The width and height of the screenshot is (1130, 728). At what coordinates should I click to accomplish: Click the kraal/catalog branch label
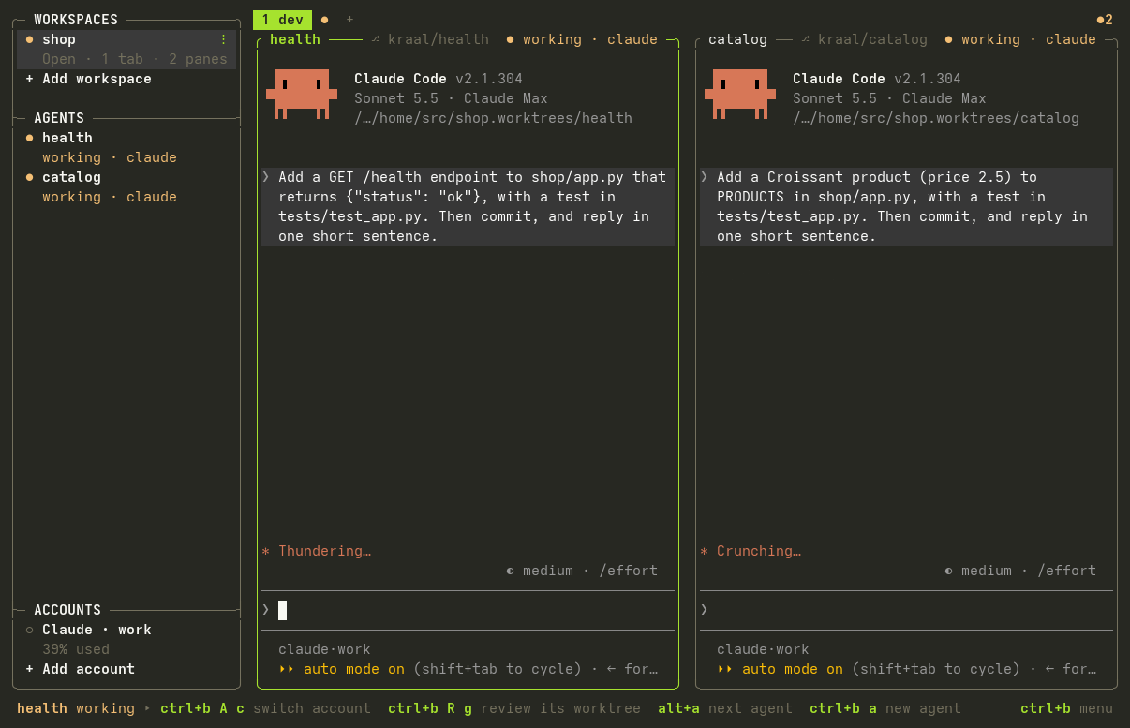(864, 39)
